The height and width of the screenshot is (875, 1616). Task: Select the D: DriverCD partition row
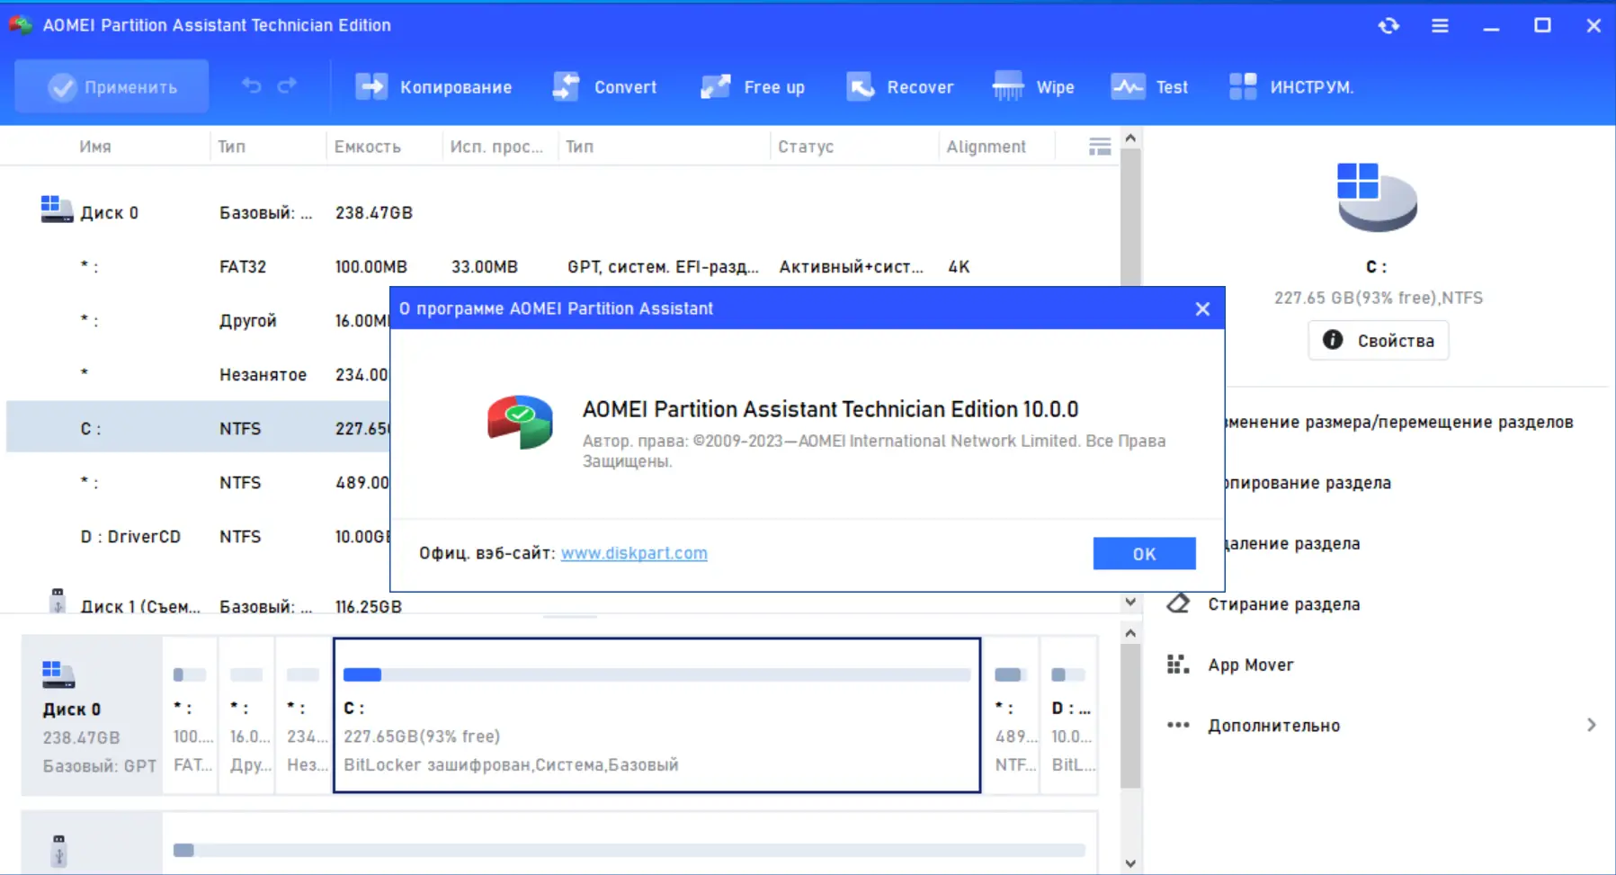click(198, 537)
